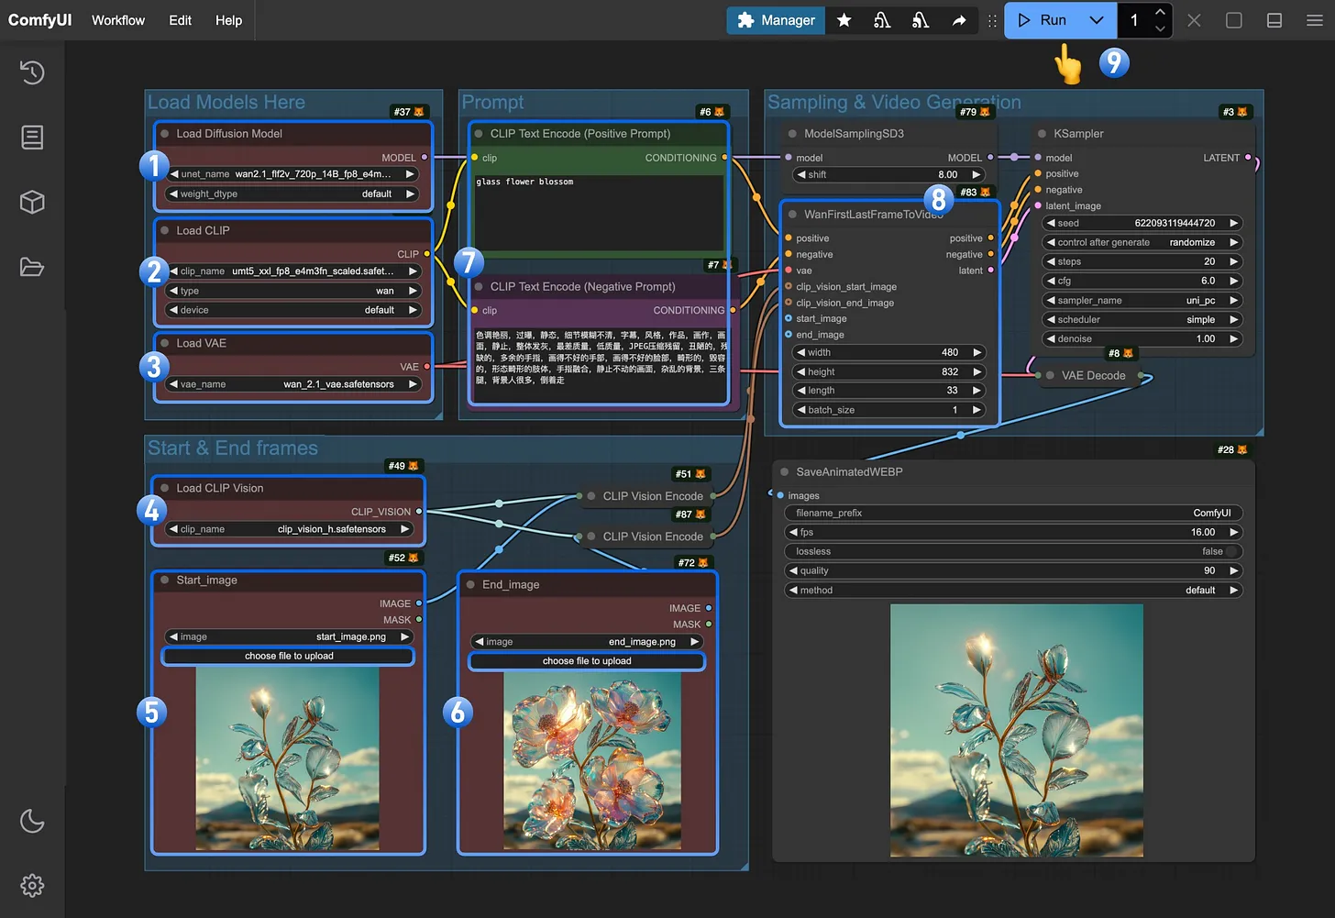Open settings gear icon in sidebar
Screen dimensions: 1335x918
tap(32, 885)
